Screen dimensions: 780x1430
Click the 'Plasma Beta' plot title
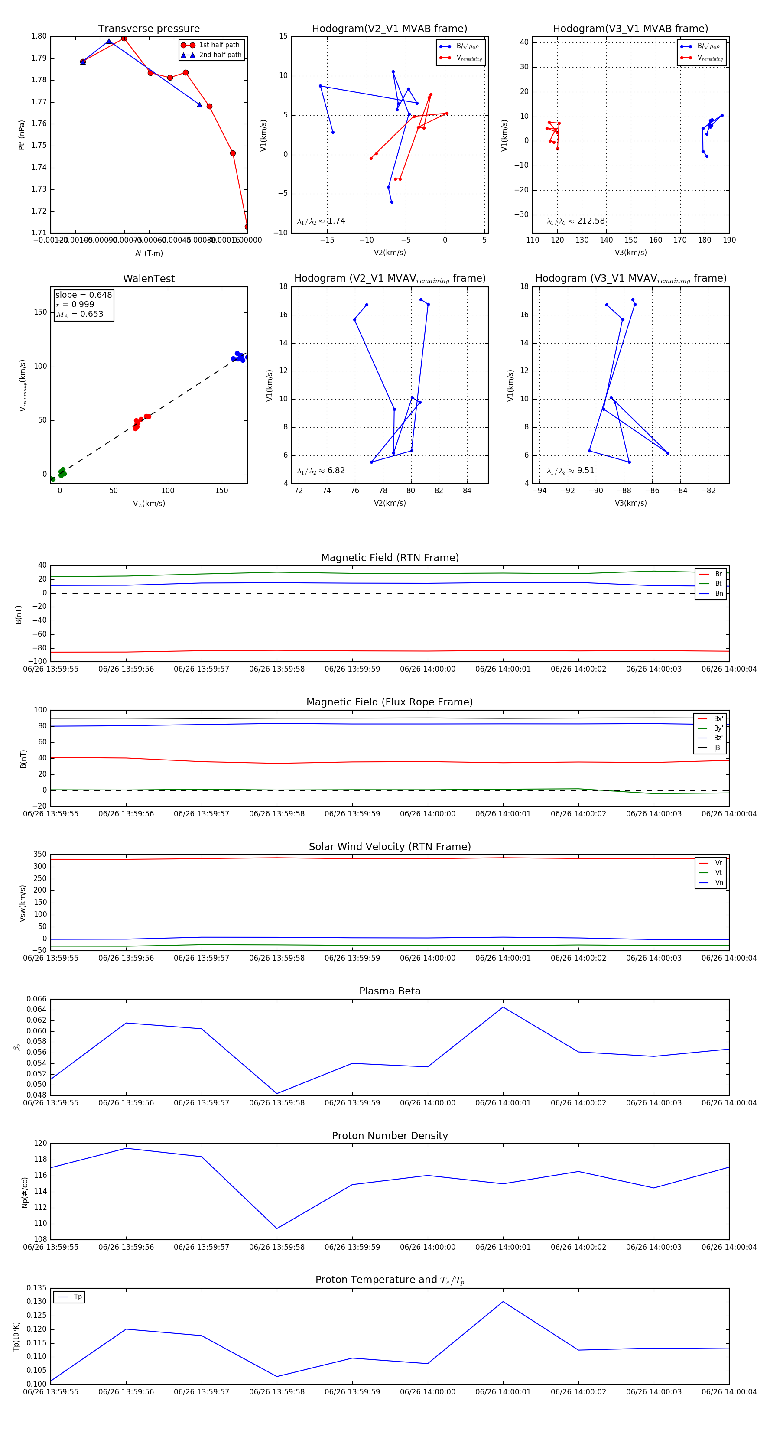(390, 991)
